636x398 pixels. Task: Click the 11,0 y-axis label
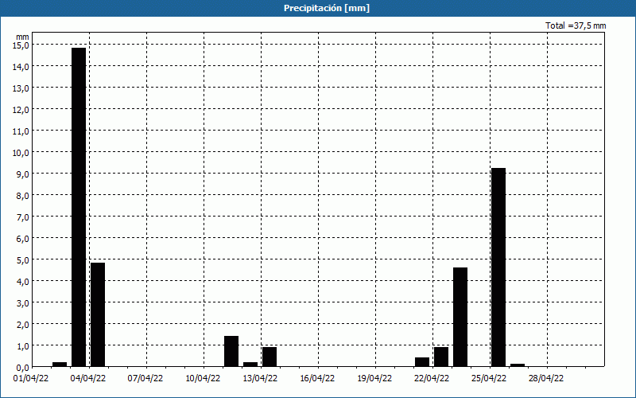pyautogui.click(x=21, y=131)
